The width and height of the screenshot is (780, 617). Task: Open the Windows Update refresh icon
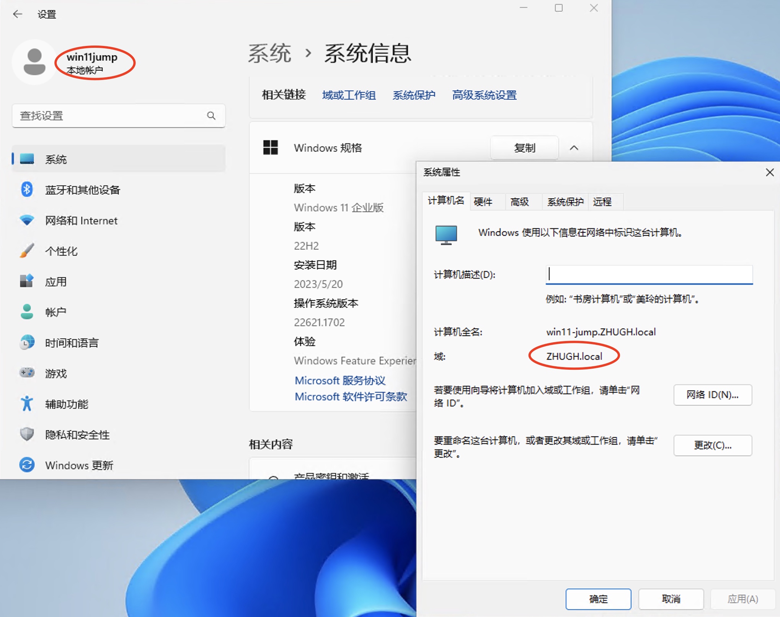(x=27, y=465)
